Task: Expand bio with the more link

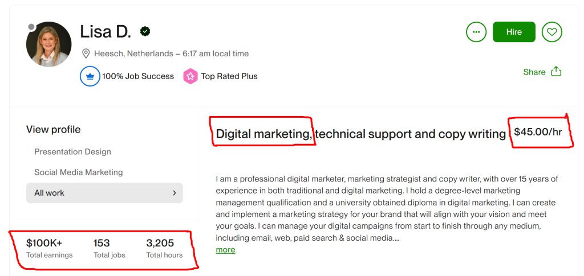Action: 225,250
